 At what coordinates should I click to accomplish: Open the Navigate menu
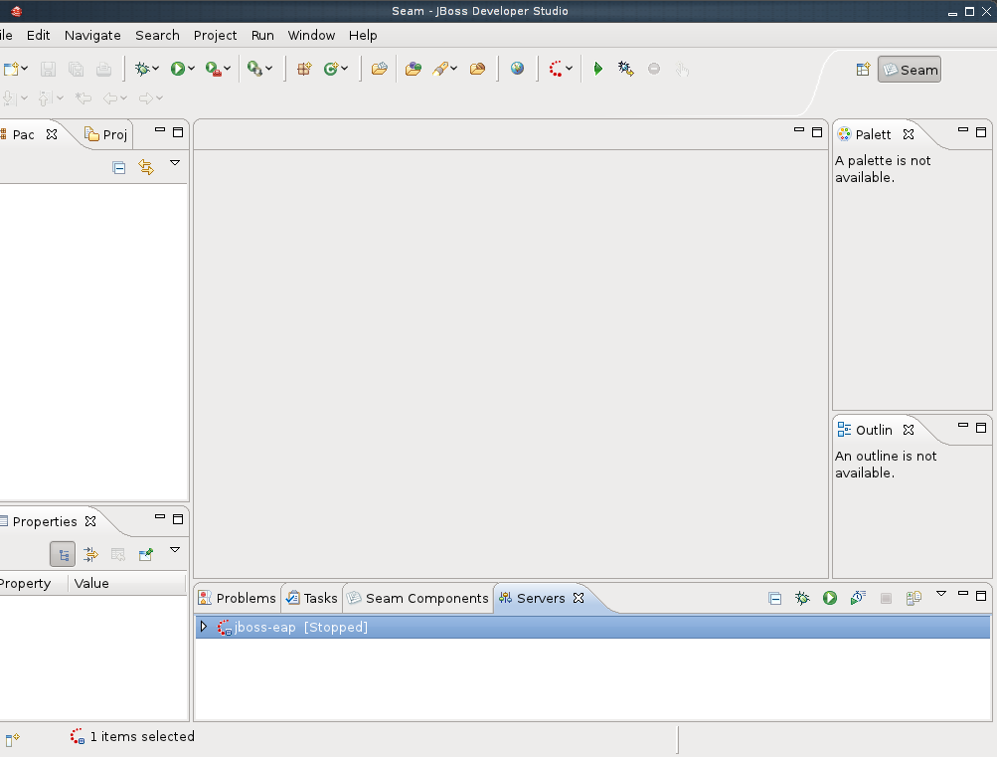pyautogui.click(x=92, y=35)
